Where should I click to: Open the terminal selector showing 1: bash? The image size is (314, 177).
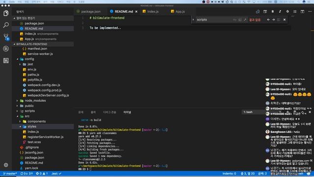click(253, 112)
